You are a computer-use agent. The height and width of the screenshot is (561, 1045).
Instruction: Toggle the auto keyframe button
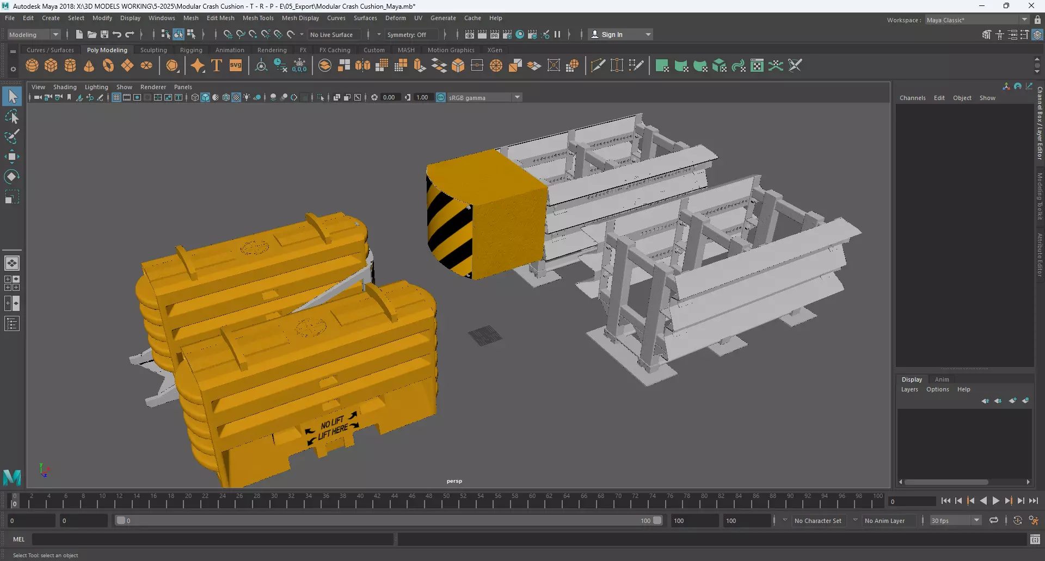point(1018,520)
